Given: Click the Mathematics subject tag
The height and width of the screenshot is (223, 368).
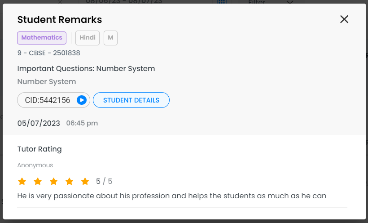Looking at the screenshot, I should (x=42, y=38).
